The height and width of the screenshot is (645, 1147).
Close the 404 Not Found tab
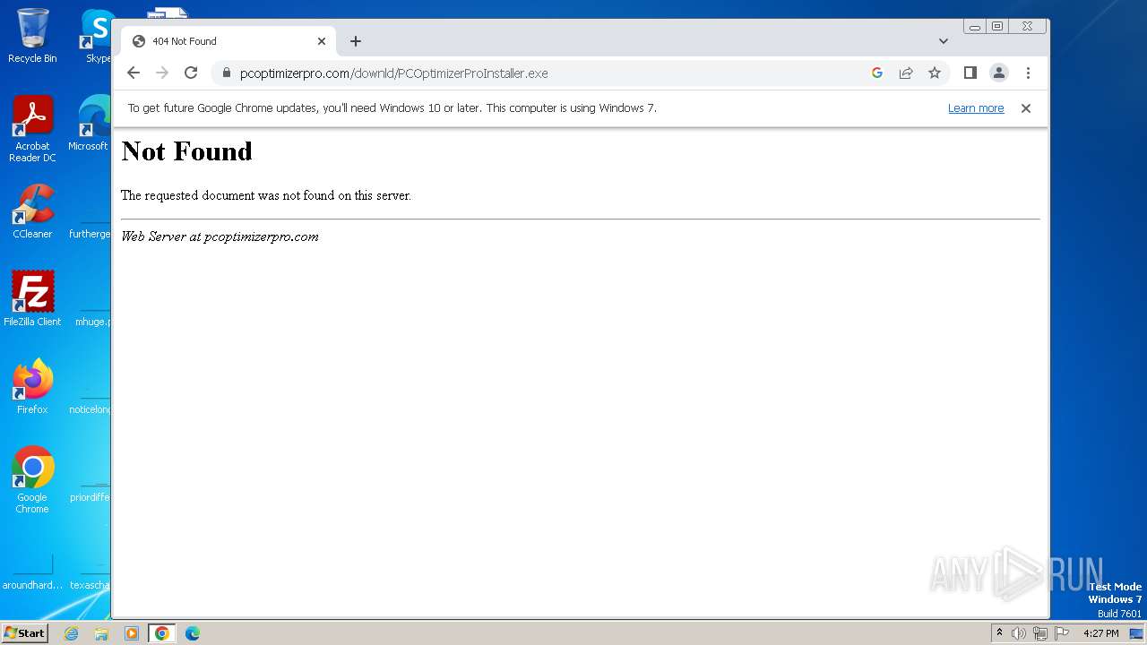[x=322, y=41]
